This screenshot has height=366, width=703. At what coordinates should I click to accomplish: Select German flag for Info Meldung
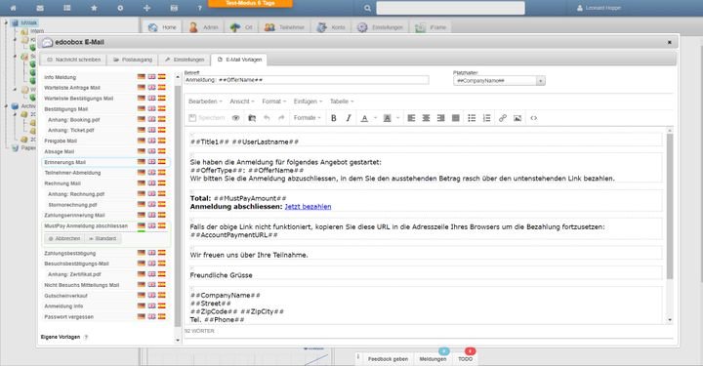tap(142, 77)
